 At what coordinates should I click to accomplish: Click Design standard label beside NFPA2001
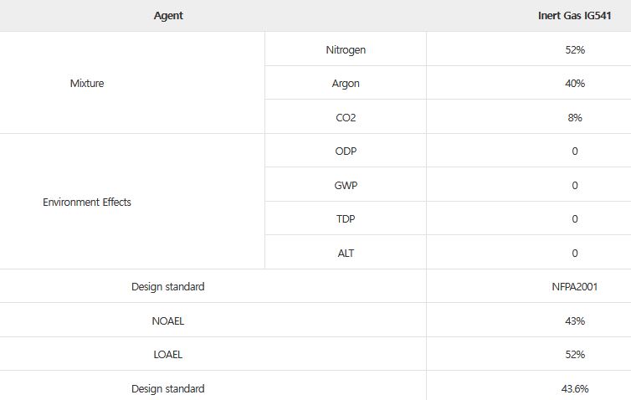point(168,287)
